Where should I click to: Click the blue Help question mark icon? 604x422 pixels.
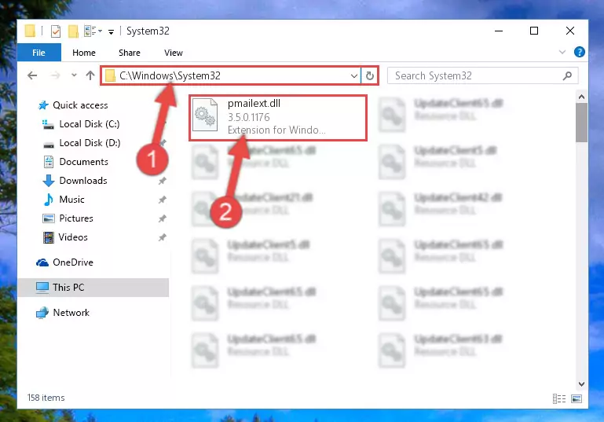pyautogui.click(x=580, y=52)
